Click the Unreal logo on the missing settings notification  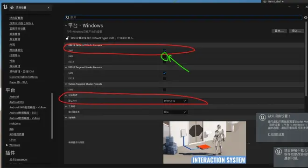click(262, 117)
